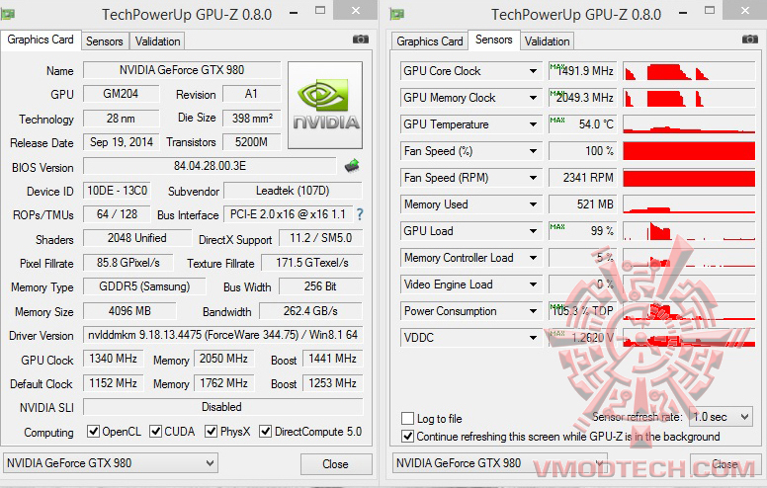767x488 pixels.
Task: Click the Subvendor field Leadtek (107D)
Action: [293, 191]
